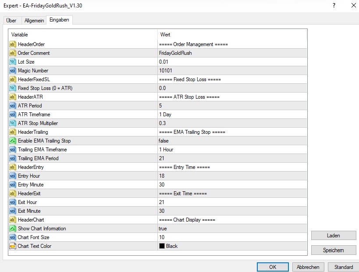The width and height of the screenshot is (359, 272).
Task: Edit the Lot Size value 0.01
Action: click(x=232, y=62)
